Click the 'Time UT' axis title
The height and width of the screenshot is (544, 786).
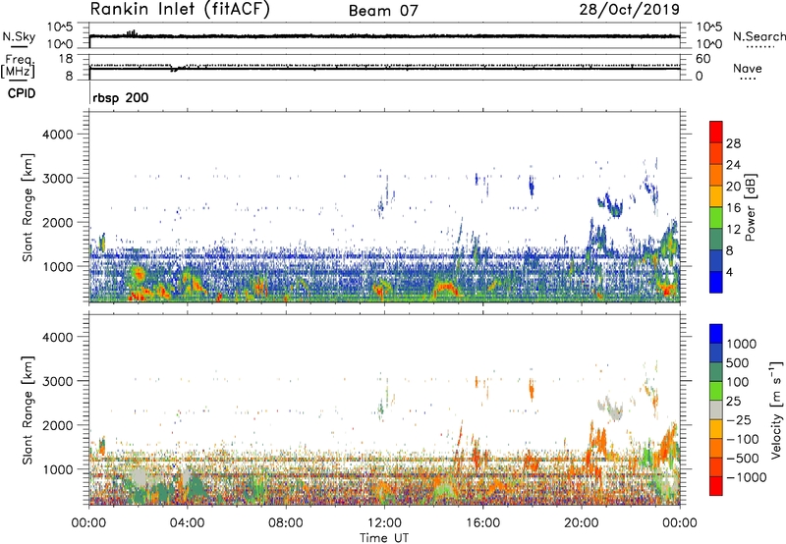click(384, 538)
